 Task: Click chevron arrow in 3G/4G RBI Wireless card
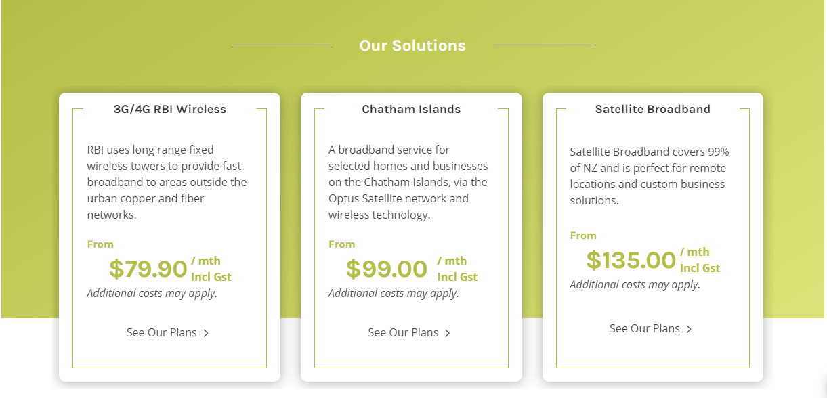click(206, 333)
